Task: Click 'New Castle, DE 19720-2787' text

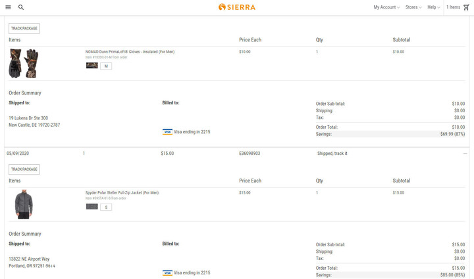Action: (34, 125)
